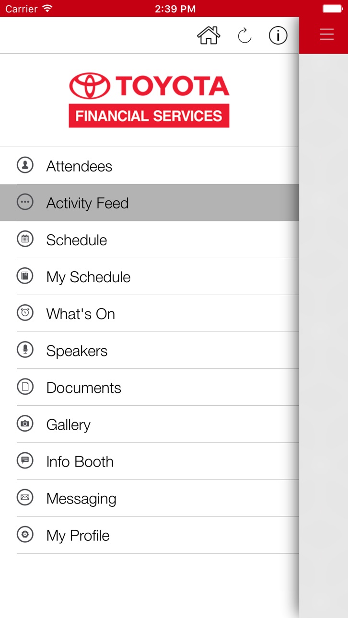The height and width of the screenshot is (618, 348).
Task: Go to the Documents section
Action: click(x=150, y=387)
